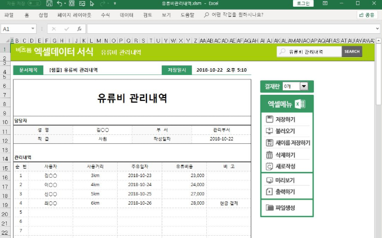The image size is (382, 238).
Task: Click the 로그인 button in title bar
Action: [x=303, y=3]
